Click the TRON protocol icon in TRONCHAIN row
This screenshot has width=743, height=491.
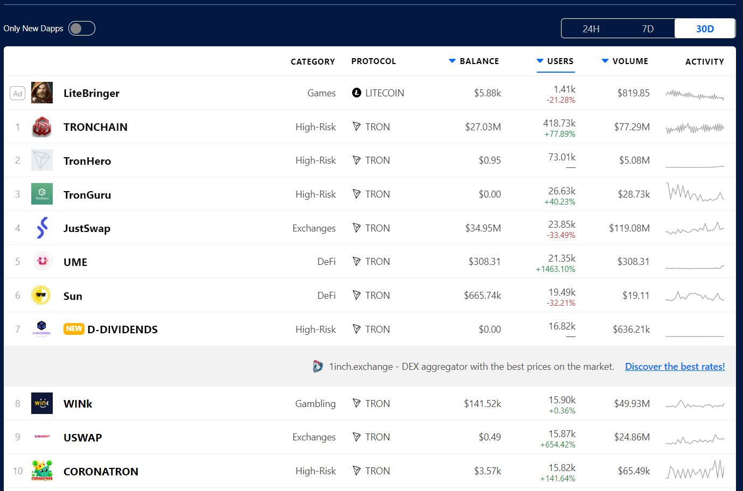pos(356,127)
